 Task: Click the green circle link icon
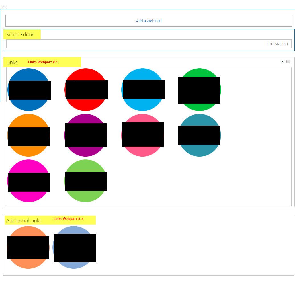[x=199, y=89]
